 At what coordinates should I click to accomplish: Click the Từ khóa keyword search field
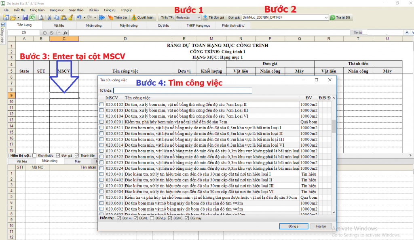[182, 91]
